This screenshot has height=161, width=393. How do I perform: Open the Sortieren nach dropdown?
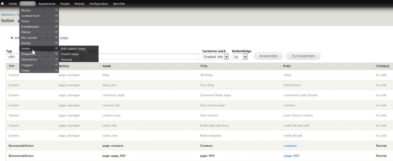point(215,57)
